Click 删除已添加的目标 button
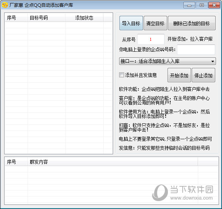The image size is (222, 209). (x=192, y=23)
